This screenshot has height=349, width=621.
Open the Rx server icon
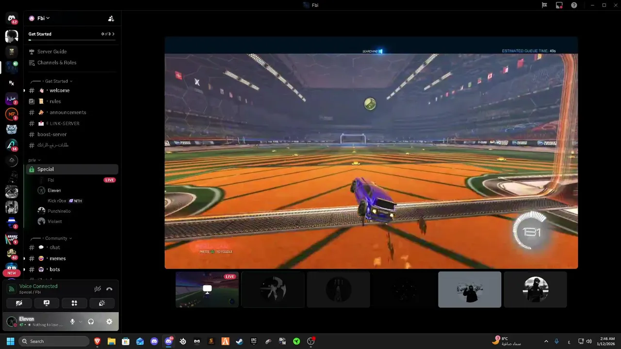pos(12,83)
